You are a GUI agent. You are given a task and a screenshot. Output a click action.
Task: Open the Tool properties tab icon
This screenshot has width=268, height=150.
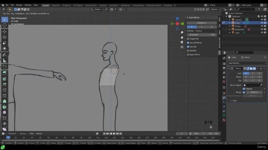[224, 58]
